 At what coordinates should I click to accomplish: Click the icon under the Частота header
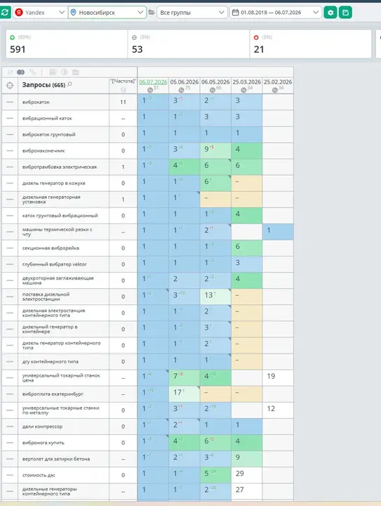pyautogui.click(x=123, y=90)
